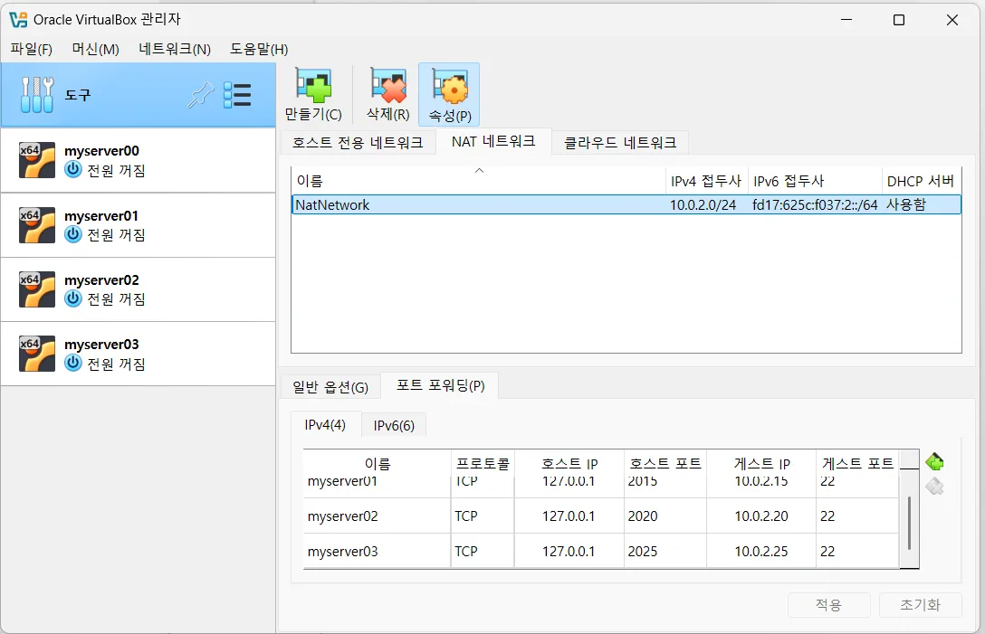The width and height of the screenshot is (985, 634).
Task: Click the VirtualBox title bar logo
Action: click(18, 20)
